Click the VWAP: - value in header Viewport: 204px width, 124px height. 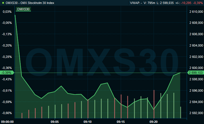(x=136, y=3)
